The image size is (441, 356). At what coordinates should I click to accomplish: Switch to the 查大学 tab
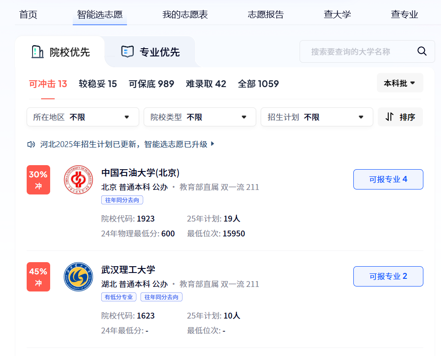point(337,14)
